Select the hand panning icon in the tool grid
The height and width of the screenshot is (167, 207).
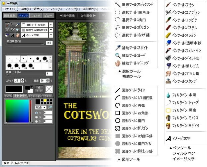point(18,35)
